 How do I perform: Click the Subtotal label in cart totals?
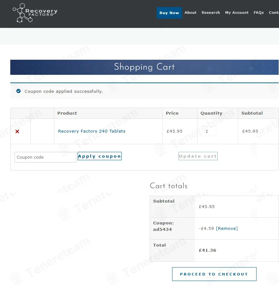pyautogui.click(x=164, y=201)
